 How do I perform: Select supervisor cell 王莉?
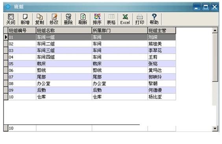(x=162, y=57)
